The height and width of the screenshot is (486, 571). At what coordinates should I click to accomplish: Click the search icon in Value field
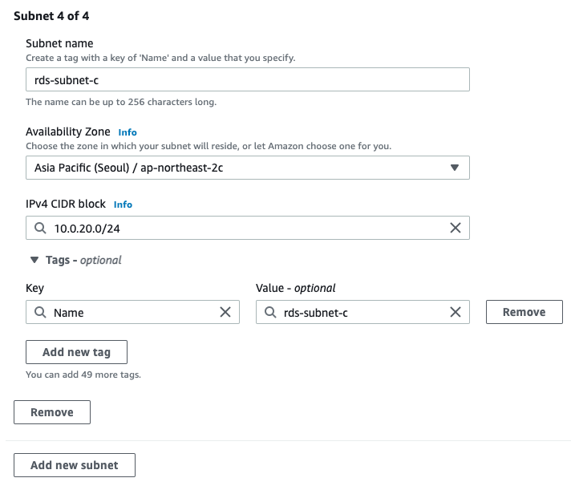(270, 312)
